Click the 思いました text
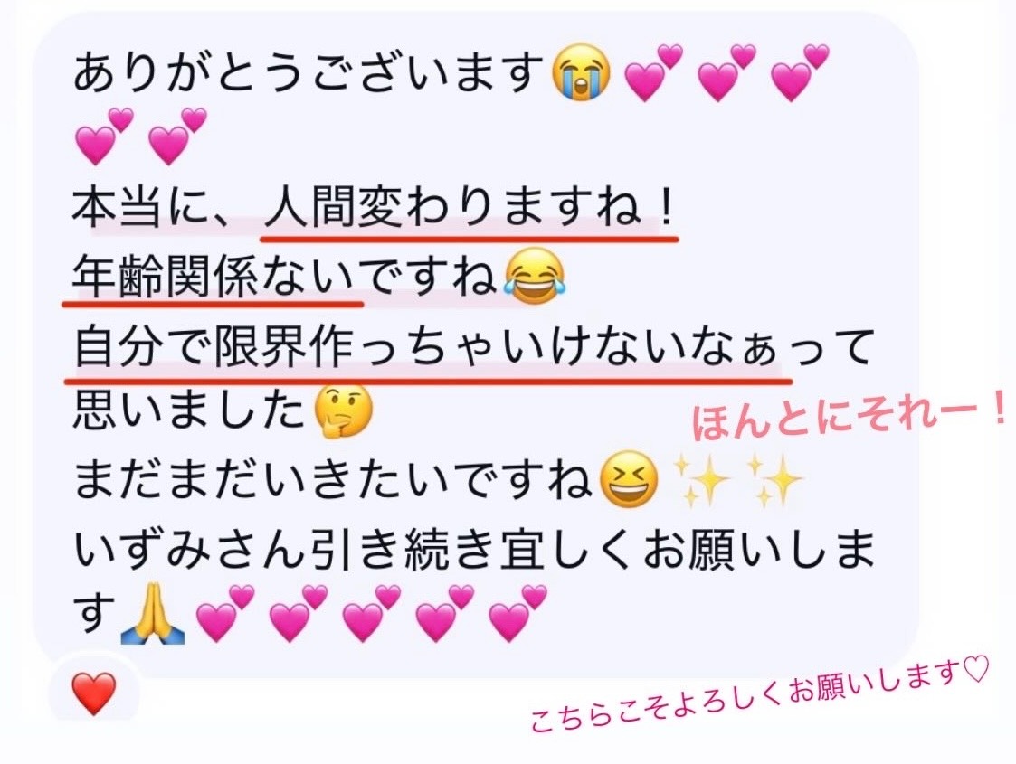 188,411
